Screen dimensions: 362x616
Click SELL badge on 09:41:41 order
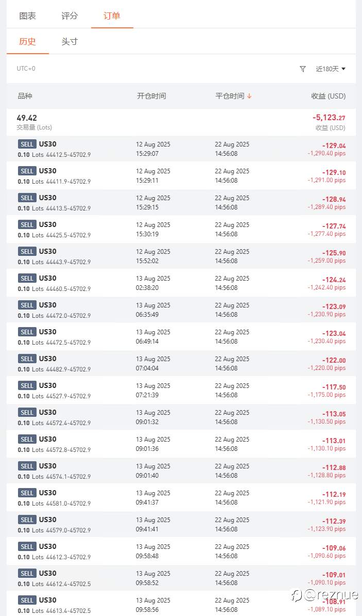(x=27, y=520)
